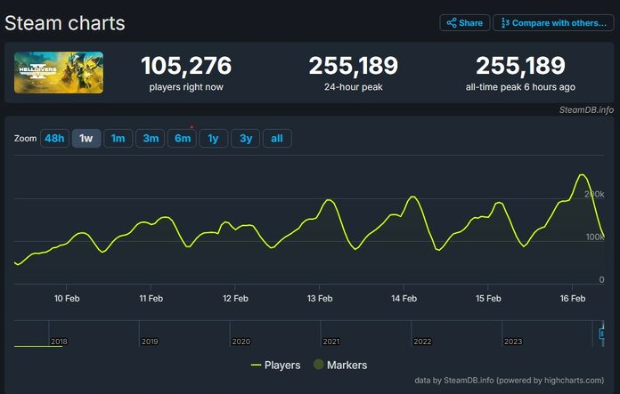
Task: Open the SteamDB.info watermark link
Action: (x=585, y=110)
